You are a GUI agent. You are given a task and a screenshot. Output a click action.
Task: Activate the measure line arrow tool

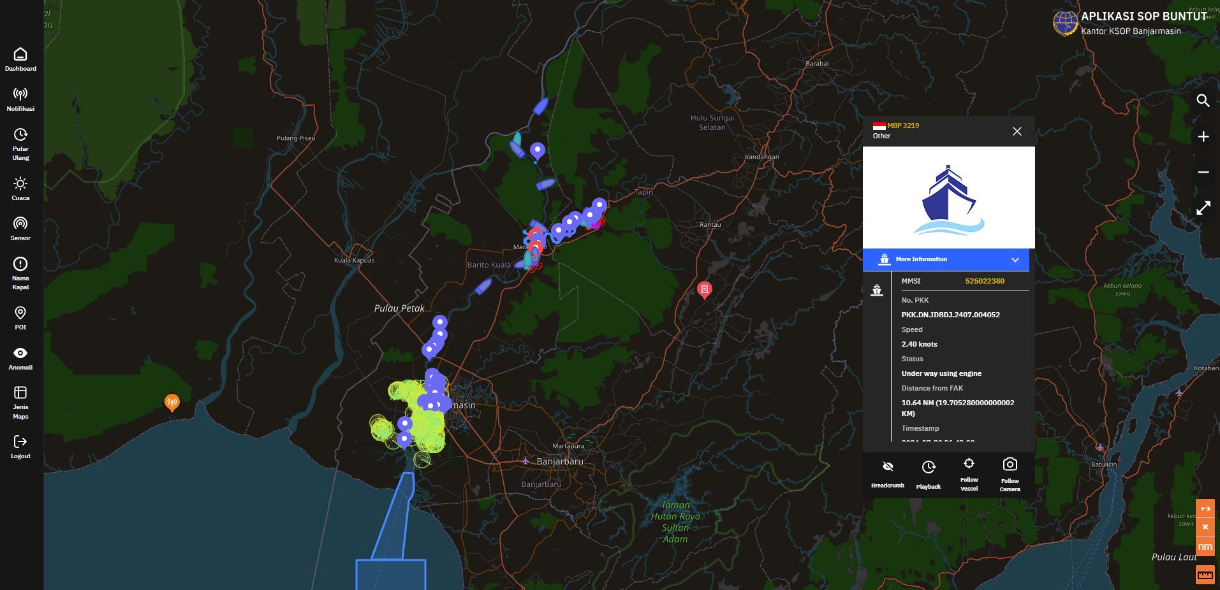(1205, 508)
